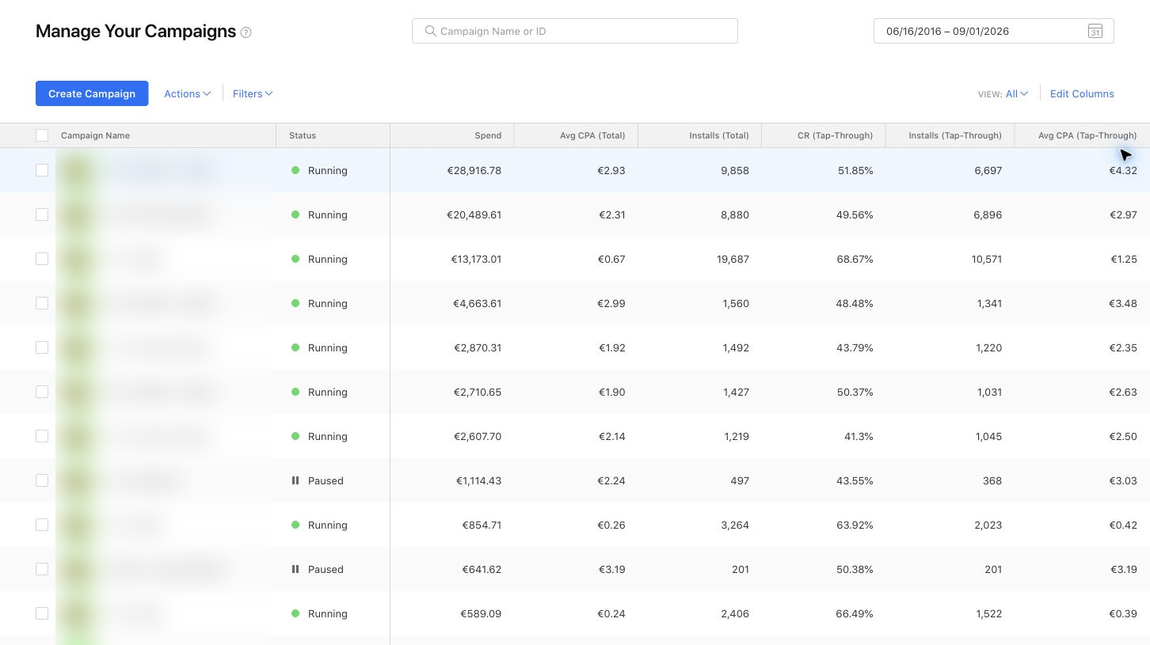Click spend value €20,489.61
The width and height of the screenshot is (1150, 645).
pyautogui.click(x=474, y=214)
